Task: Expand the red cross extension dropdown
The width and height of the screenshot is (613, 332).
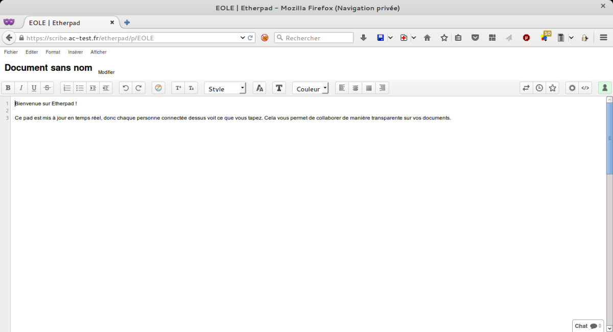Action: pyautogui.click(x=414, y=38)
